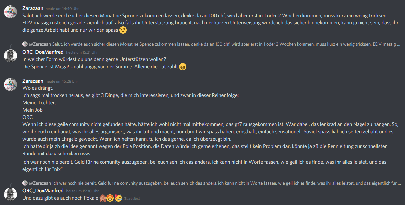This screenshot has width=405, height=205.
Task: Click Zarazaan's avatar on the first message
Action: coord(10,12)
